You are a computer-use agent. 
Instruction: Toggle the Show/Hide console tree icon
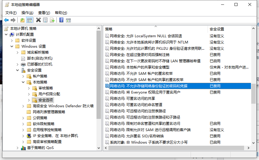coord(29,20)
